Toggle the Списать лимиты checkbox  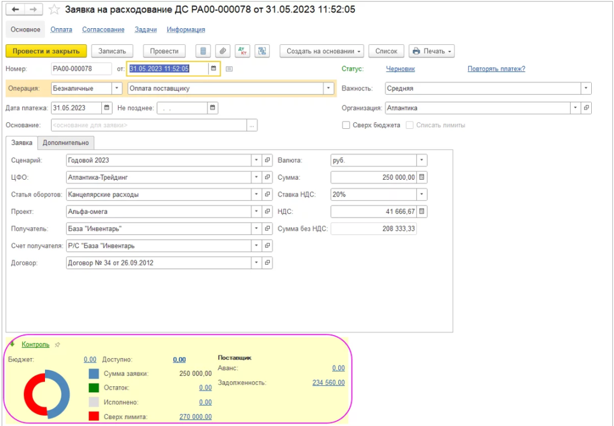click(411, 125)
